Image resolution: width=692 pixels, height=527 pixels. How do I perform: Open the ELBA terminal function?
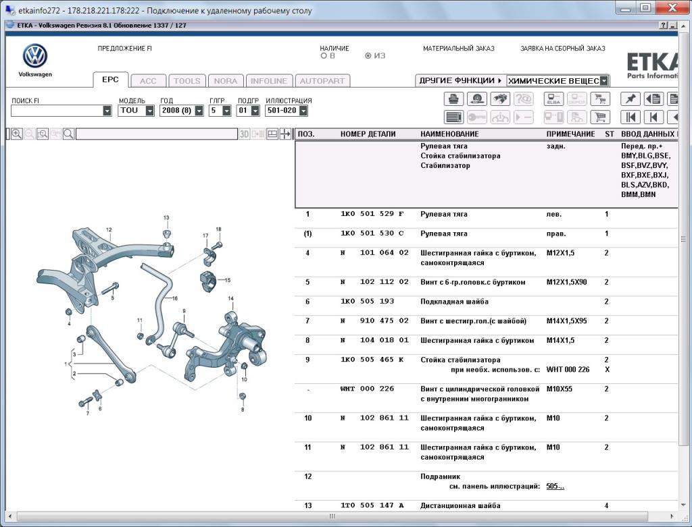point(553,99)
